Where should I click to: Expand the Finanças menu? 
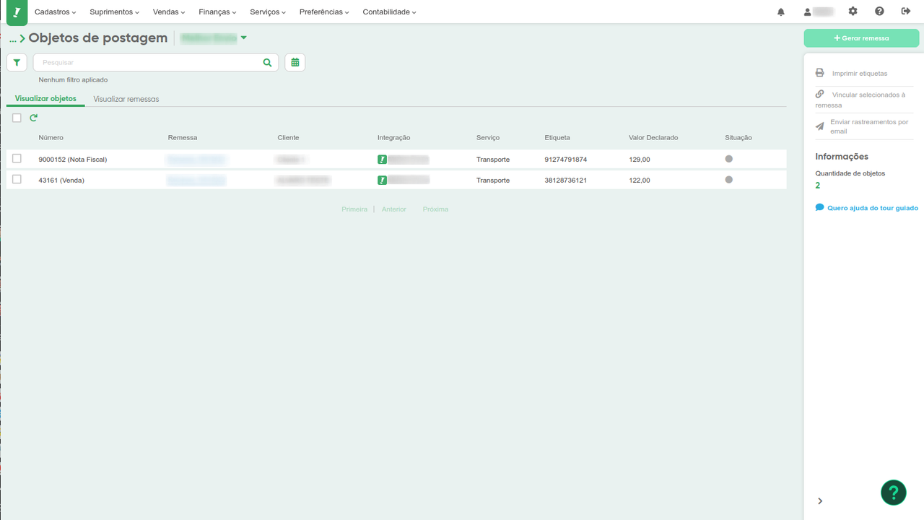(x=217, y=12)
